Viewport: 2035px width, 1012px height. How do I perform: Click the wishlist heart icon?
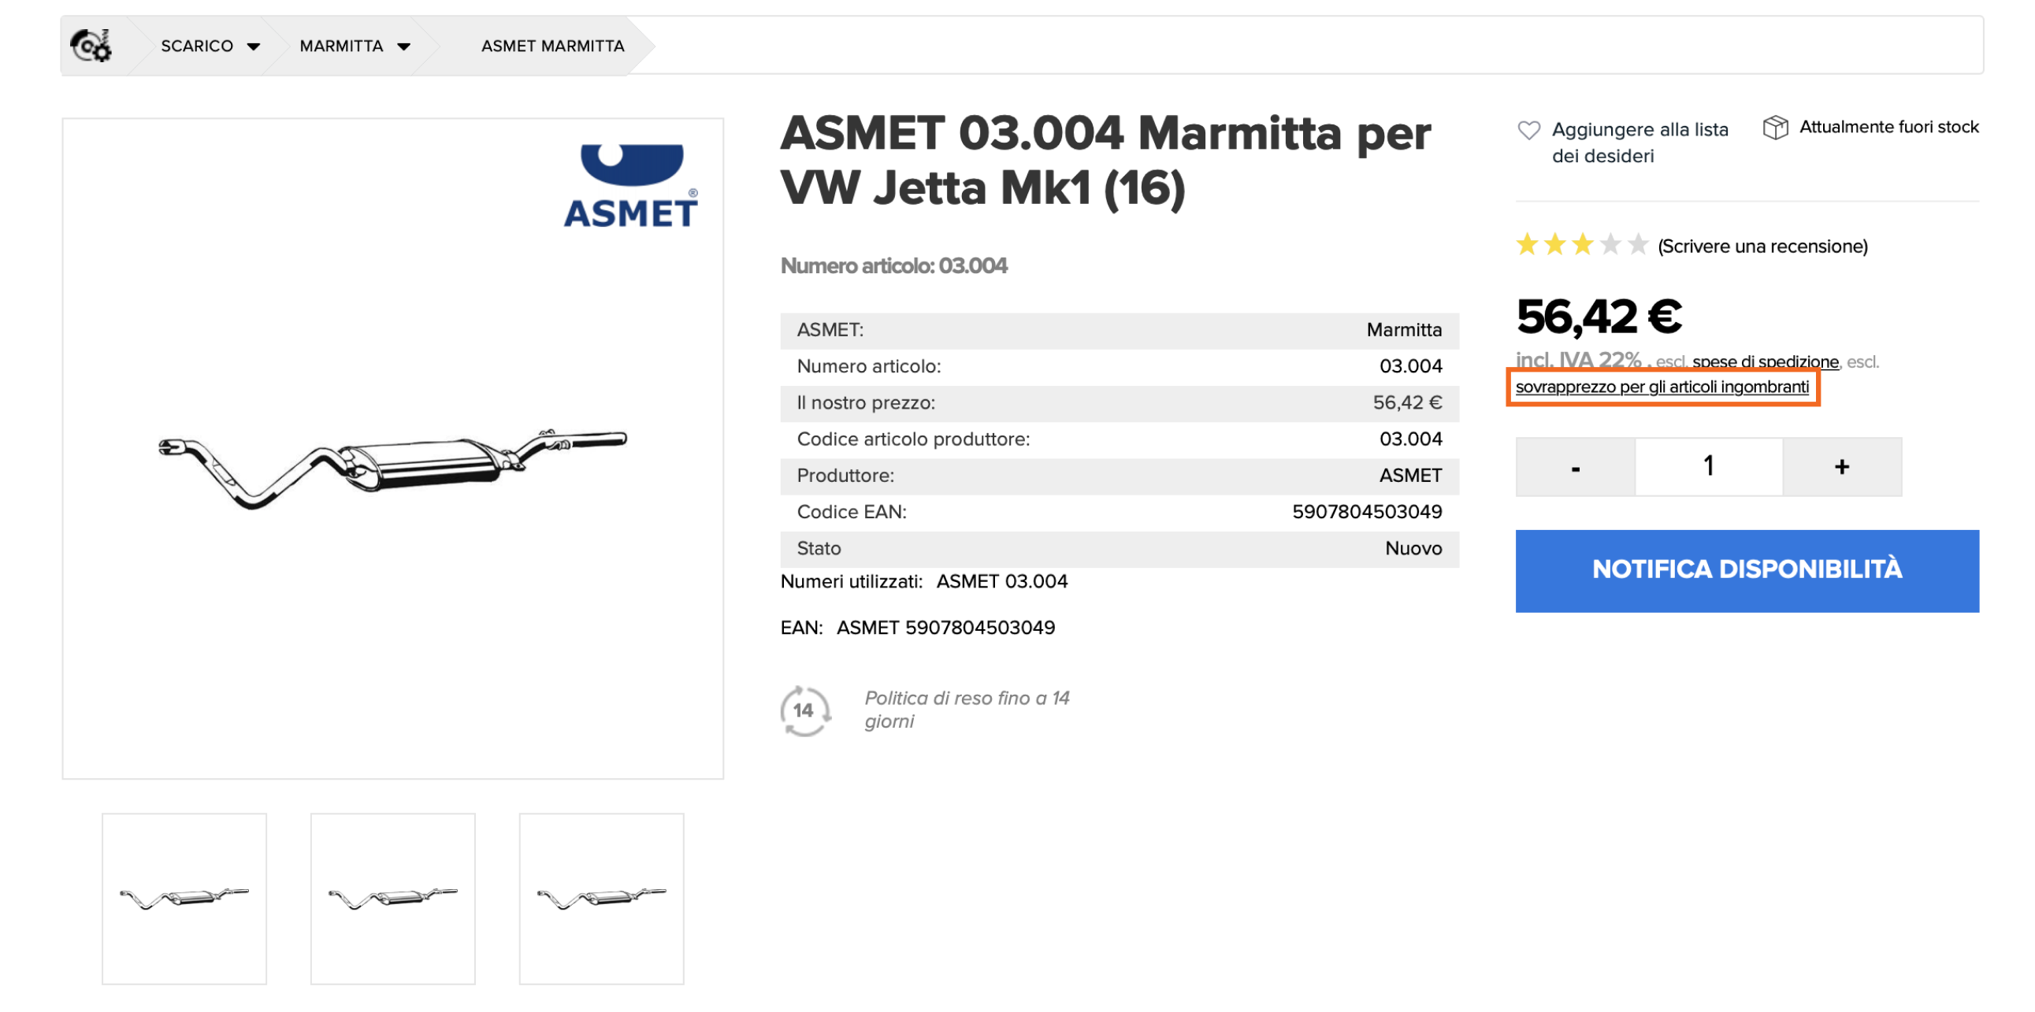pos(1528,130)
